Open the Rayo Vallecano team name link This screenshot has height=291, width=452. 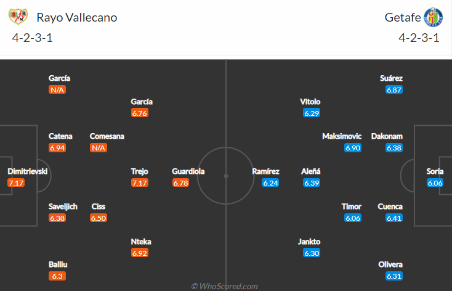77,17
